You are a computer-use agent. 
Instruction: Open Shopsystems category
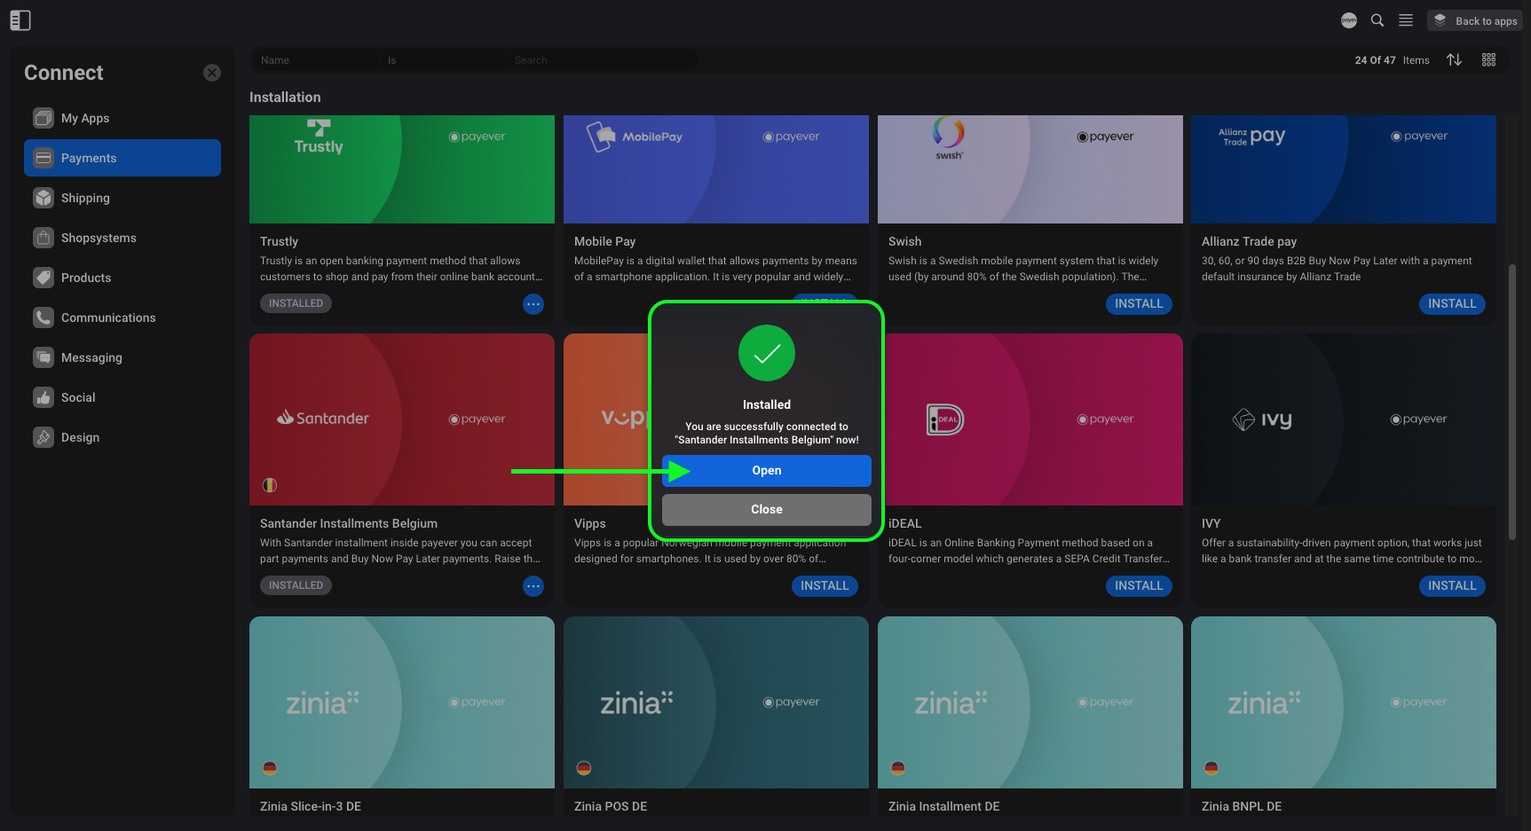point(122,238)
